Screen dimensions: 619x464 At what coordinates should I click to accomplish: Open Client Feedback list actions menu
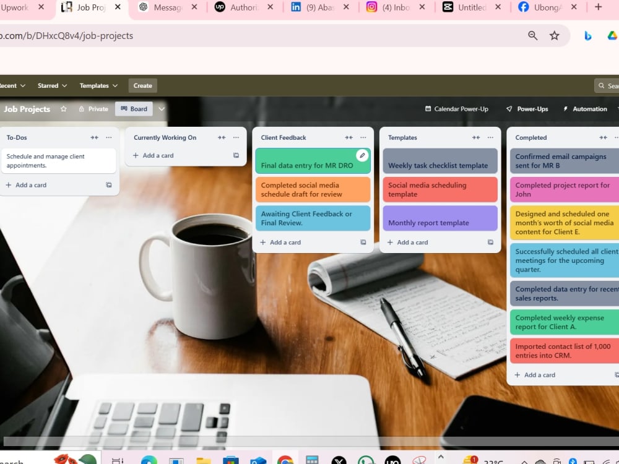[x=363, y=138]
